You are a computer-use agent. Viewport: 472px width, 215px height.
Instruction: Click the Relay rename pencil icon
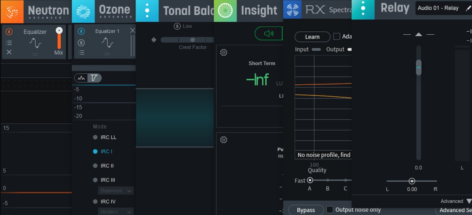pos(468,8)
